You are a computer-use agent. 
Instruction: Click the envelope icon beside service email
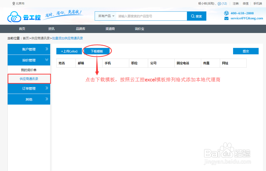coord(226,19)
